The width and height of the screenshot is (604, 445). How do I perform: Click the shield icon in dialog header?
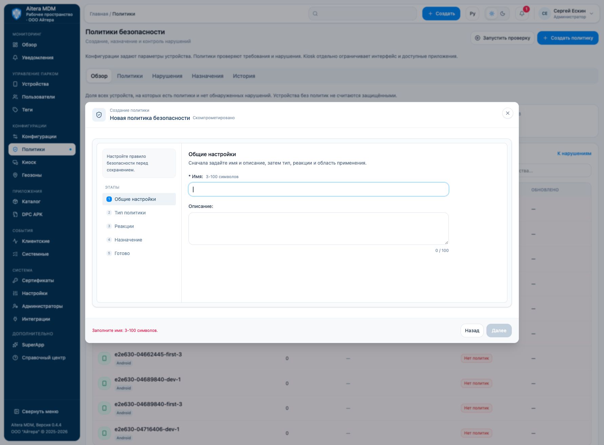click(x=99, y=115)
